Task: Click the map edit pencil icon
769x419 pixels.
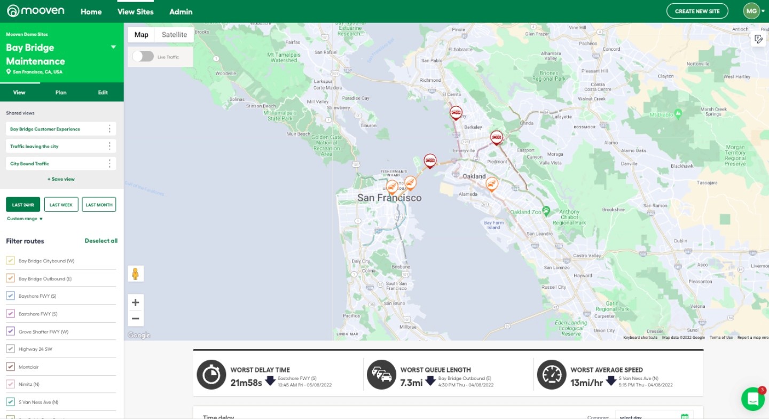Action: pos(758,39)
